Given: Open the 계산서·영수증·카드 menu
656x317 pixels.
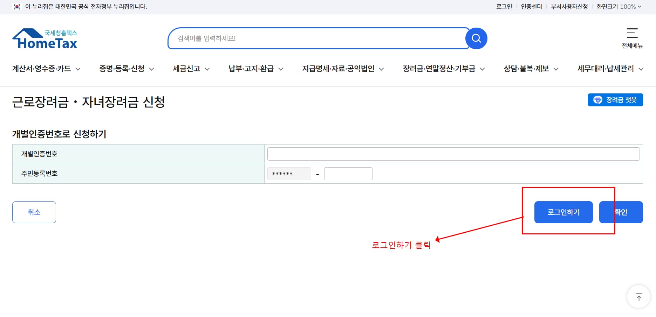Looking at the screenshot, I should point(42,69).
